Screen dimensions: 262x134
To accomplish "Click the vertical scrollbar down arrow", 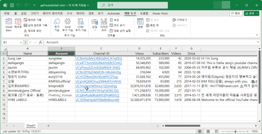I will click(260, 121).
